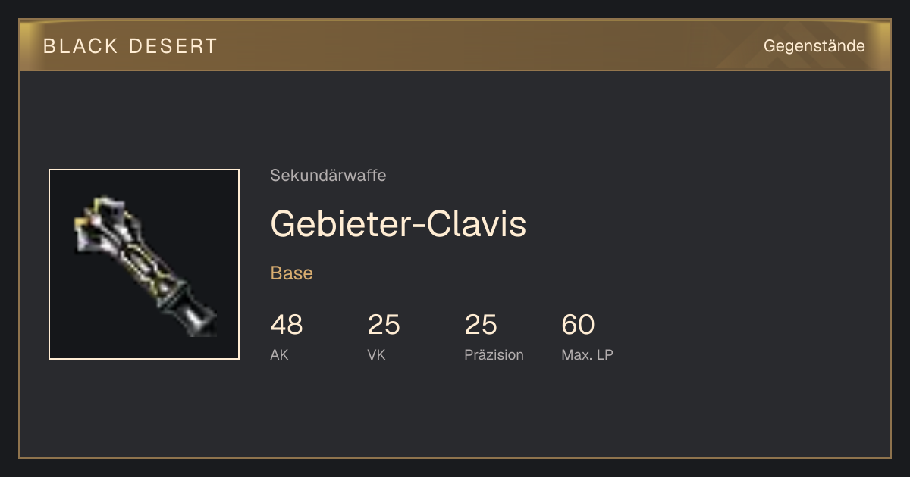Select the Gebieter-Clavis item icon
This screenshot has height=477, width=910.
144,264
